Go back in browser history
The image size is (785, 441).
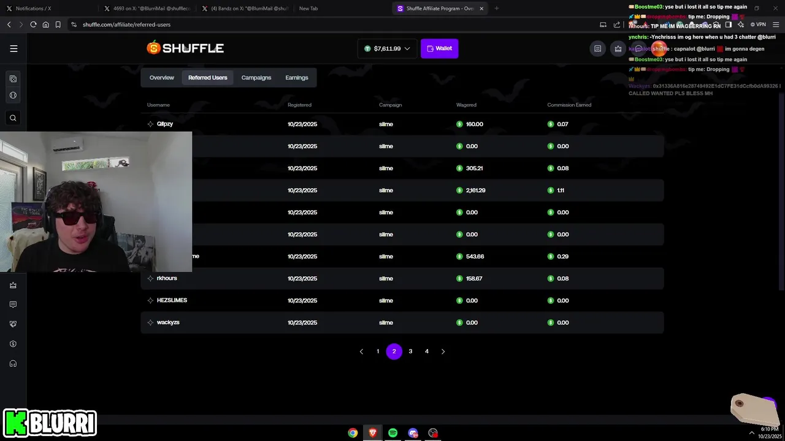[x=9, y=24]
